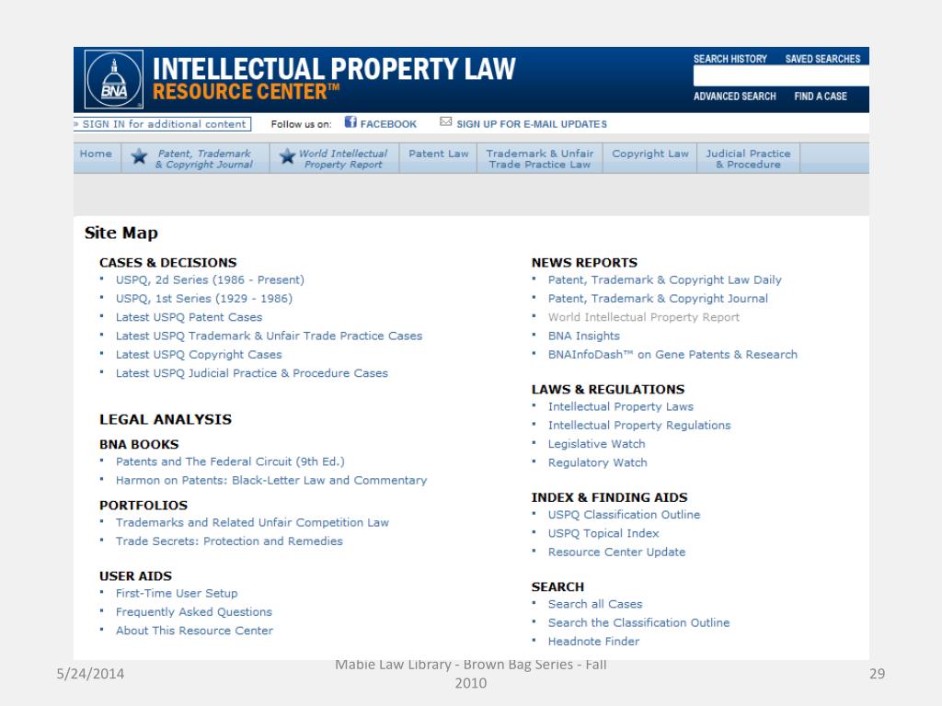Open Regulatory Watch

pos(597,462)
